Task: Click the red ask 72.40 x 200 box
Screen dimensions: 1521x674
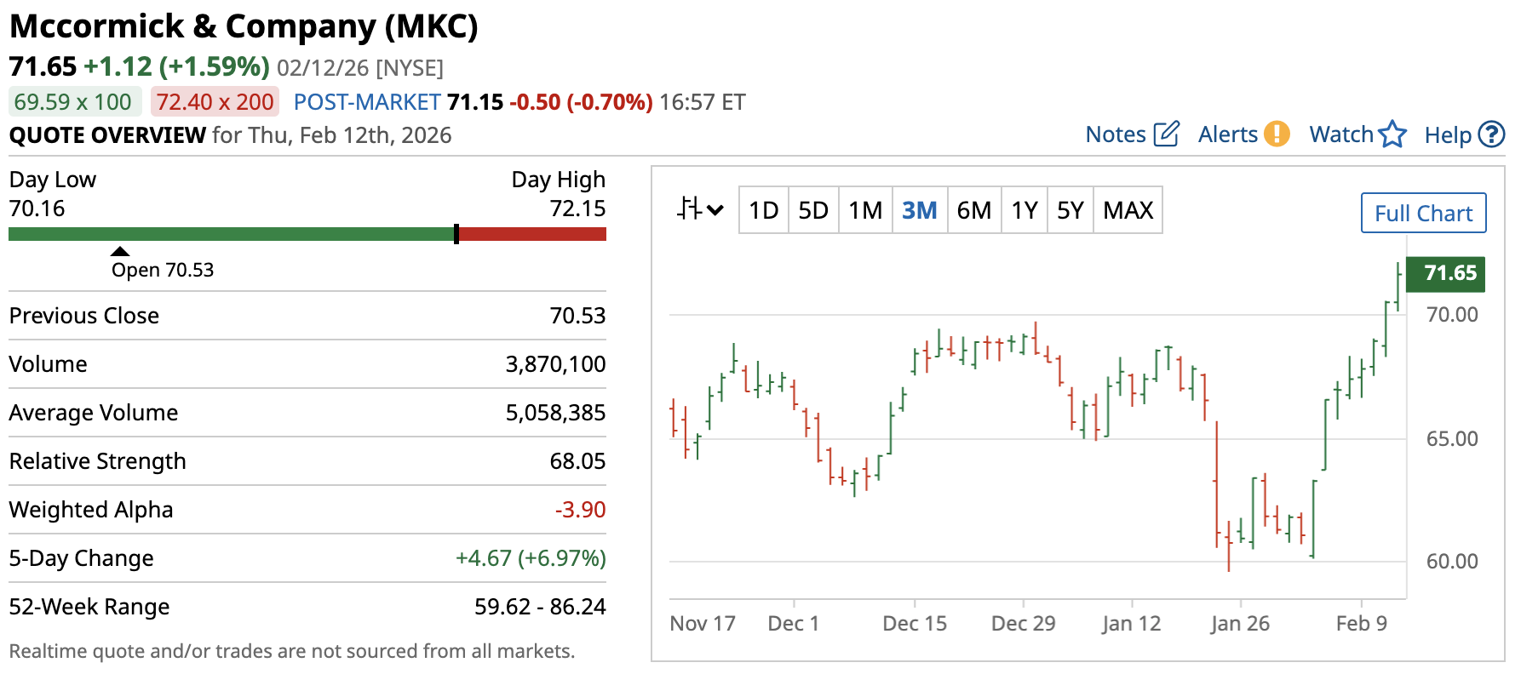Action: 215,102
